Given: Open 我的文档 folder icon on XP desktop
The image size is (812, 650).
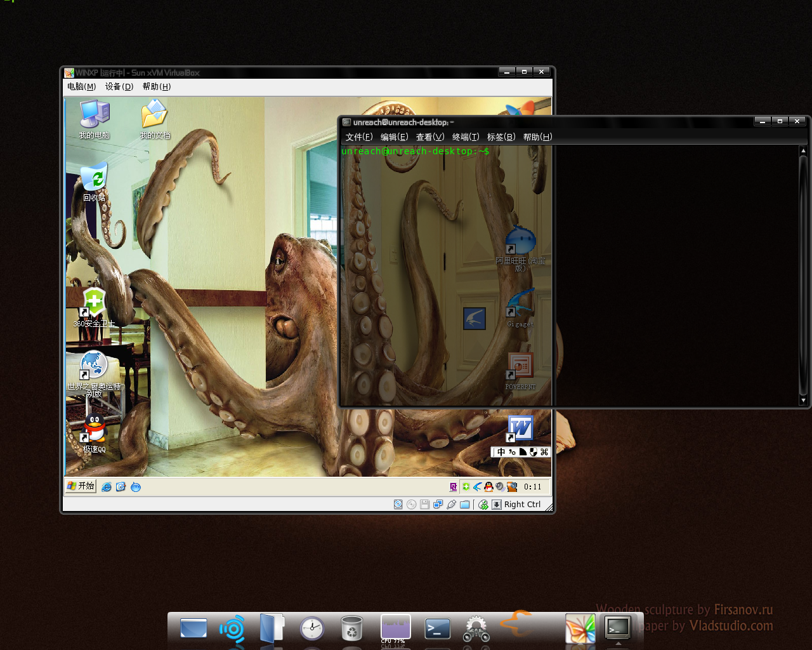Looking at the screenshot, I should click(155, 119).
